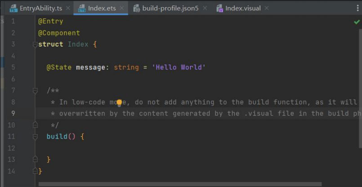
Task: Close the Index.visual tab
Action: [x=267, y=9]
